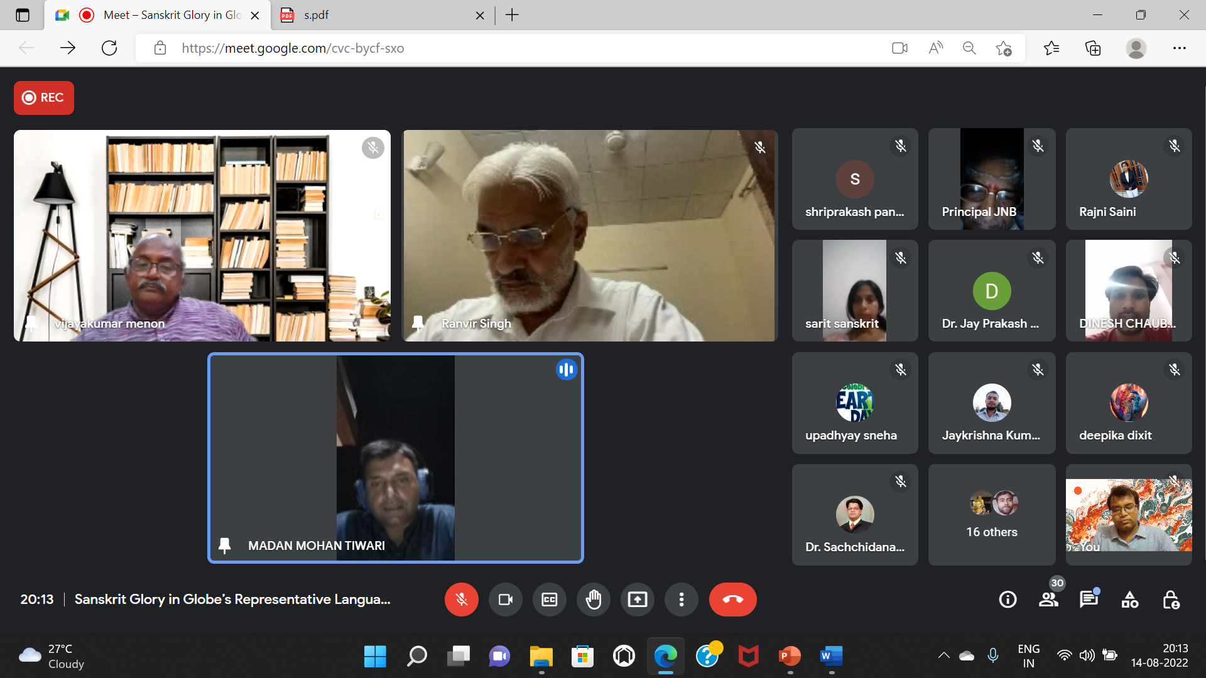Image resolution: width=1206 pixels, height=678 pixels.
Task: Leave the call
Action: (x=732, y=600)
